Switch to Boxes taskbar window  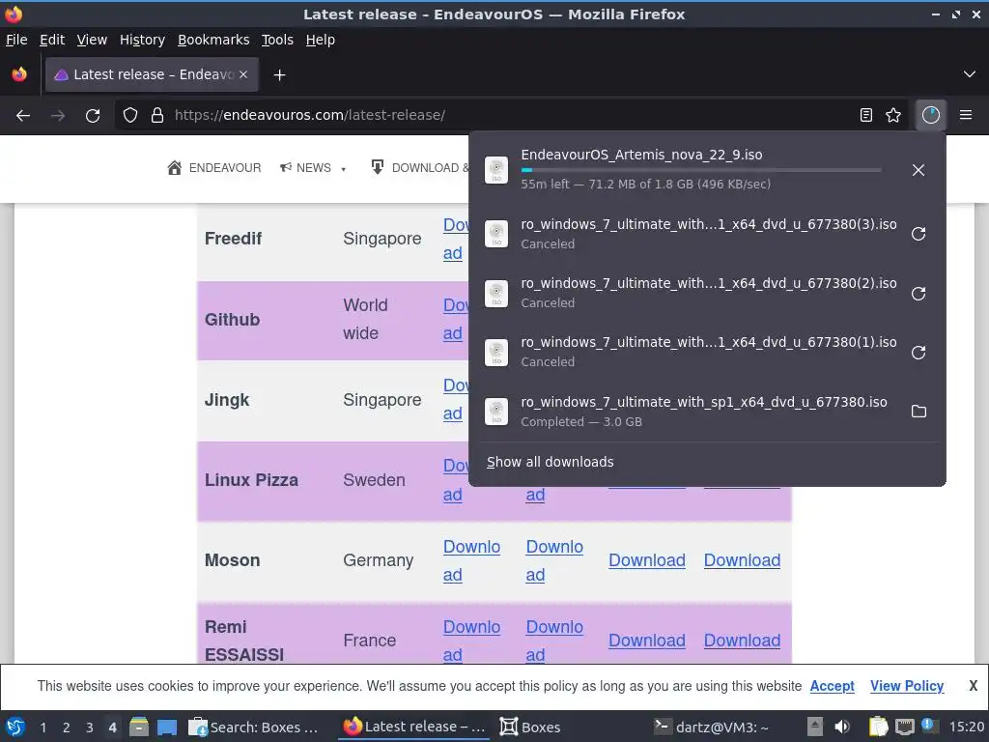[530, 727]
